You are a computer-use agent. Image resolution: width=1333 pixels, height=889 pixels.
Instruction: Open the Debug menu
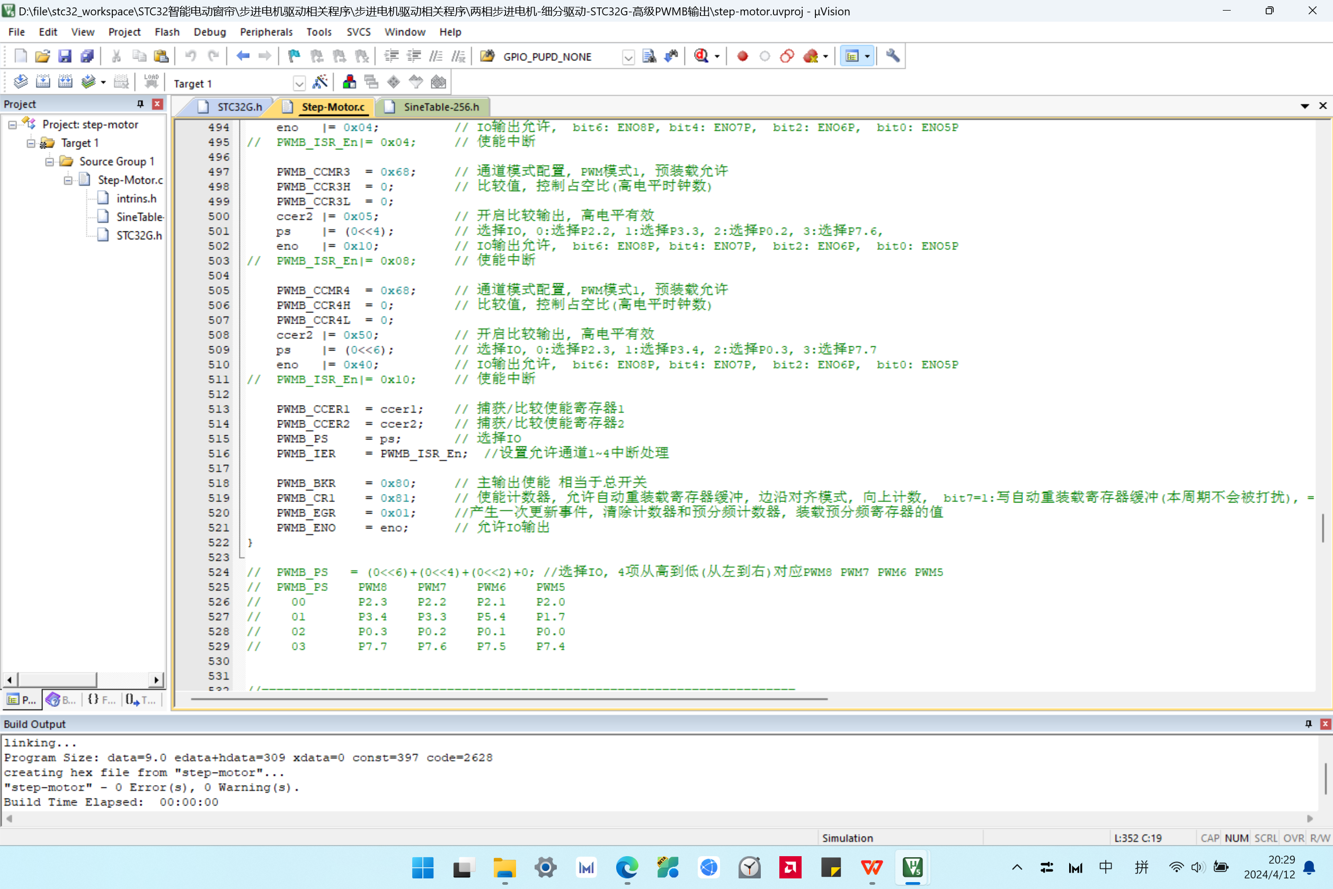coord(210,32)
